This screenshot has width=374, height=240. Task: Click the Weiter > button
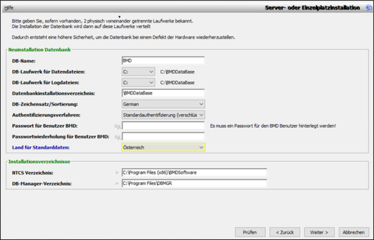(x=319, y=232)
